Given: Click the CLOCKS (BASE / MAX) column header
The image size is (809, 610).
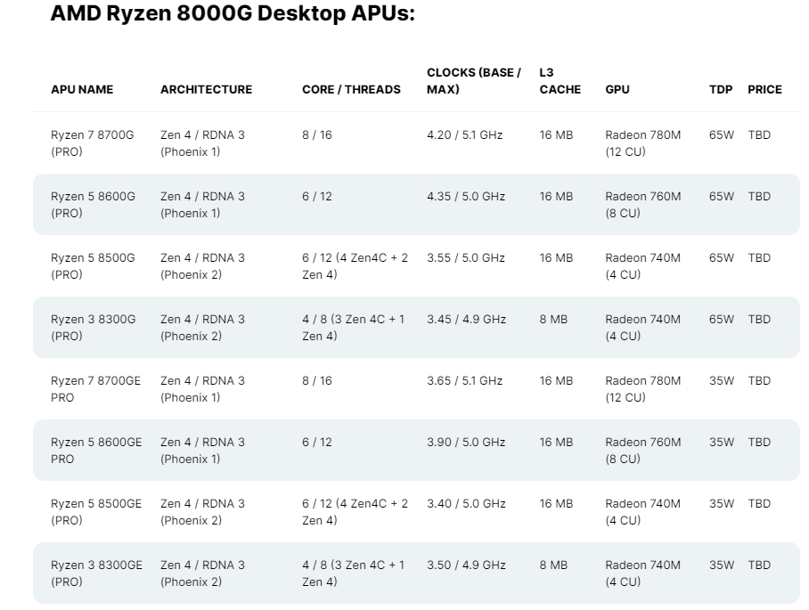Looking at the screenshot, I should click(x=474, y=81).
